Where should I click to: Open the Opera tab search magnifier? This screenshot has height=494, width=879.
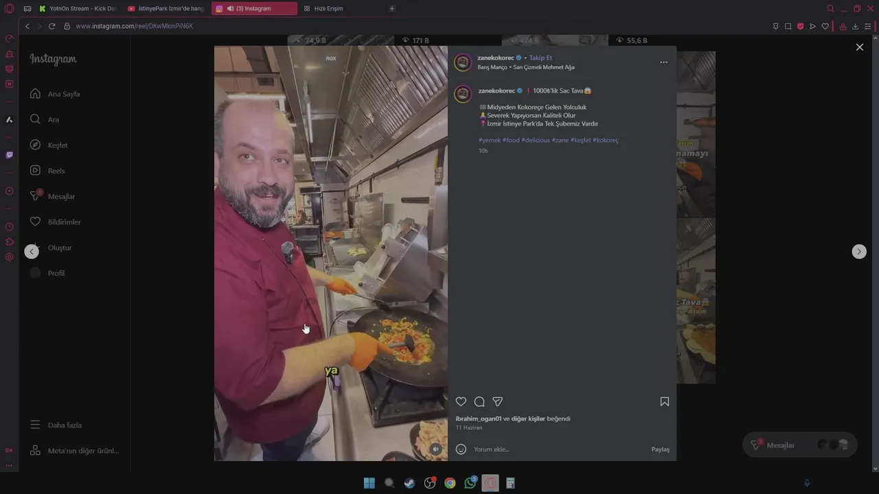pyautogui.click(x=830, y=8)
